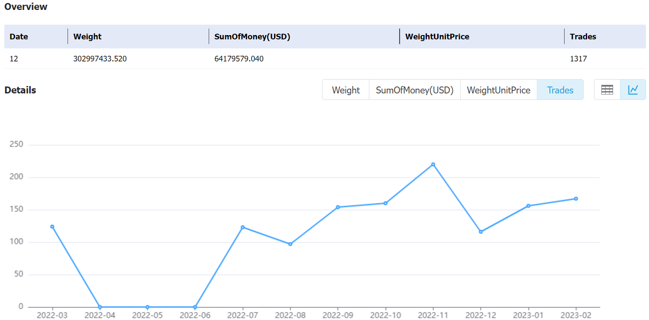Click the 2022-10 data point on chart

[x=385, y=203]
